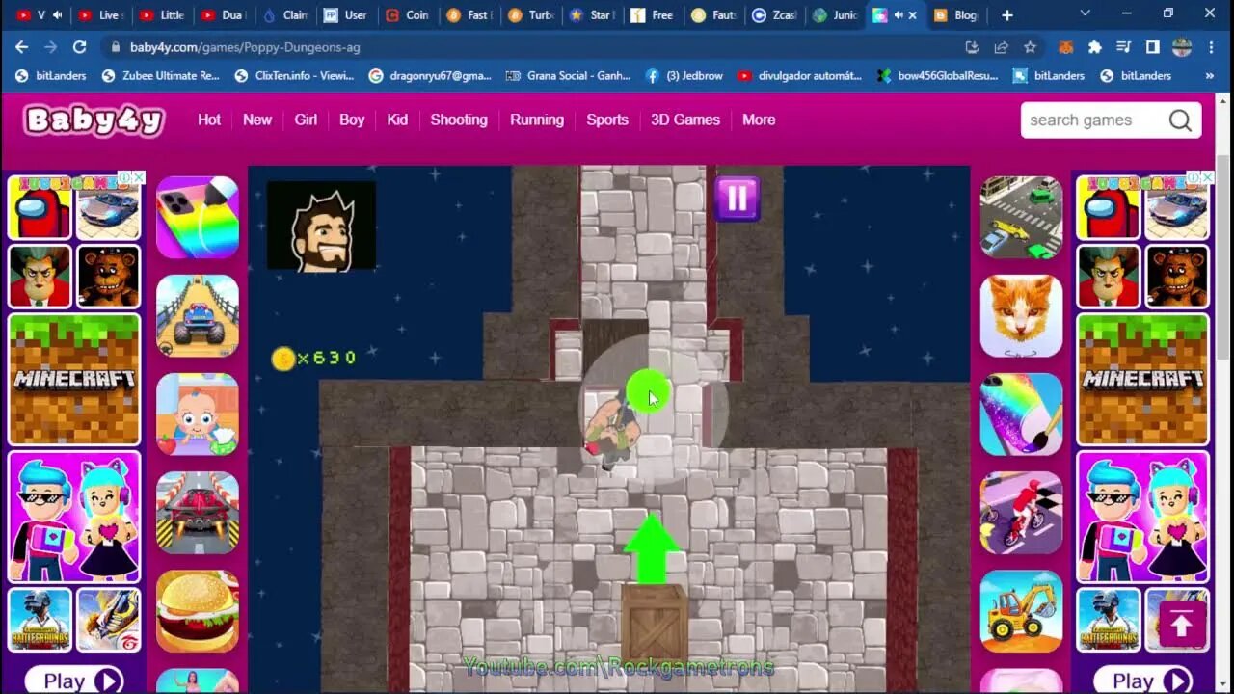The width and height of the screenshot is (1234, 694).
Task: Open the rainbow paint roller game thumbnail
Action: (x=1022, y=414)
